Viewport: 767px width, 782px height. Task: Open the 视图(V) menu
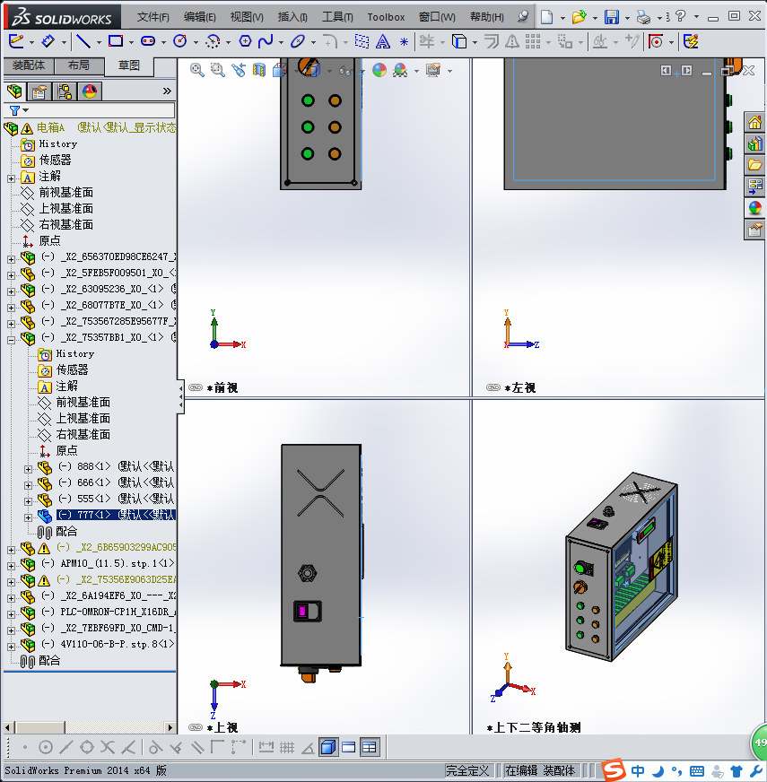tap(247, 17)
